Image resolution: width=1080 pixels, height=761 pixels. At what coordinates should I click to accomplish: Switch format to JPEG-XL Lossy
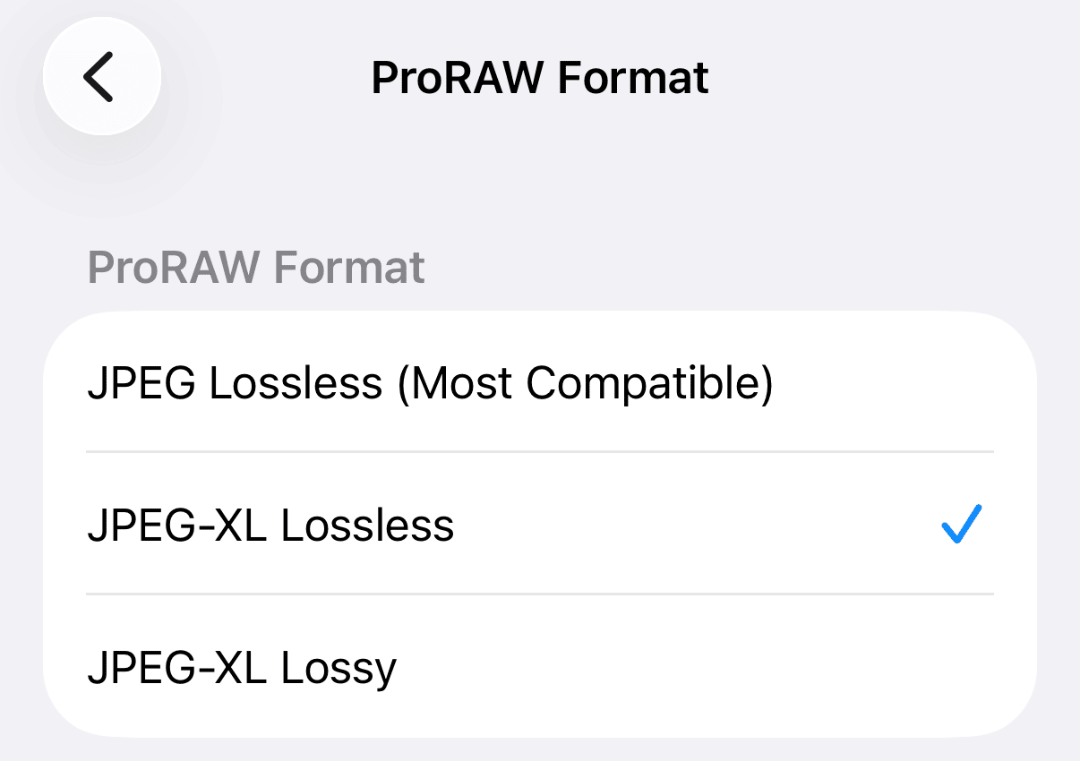pyautogui.click(x=242, y=668)
